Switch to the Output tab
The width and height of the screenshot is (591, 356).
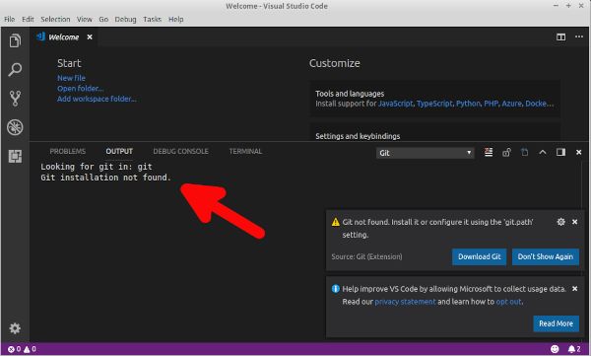(x=119, y=152)
